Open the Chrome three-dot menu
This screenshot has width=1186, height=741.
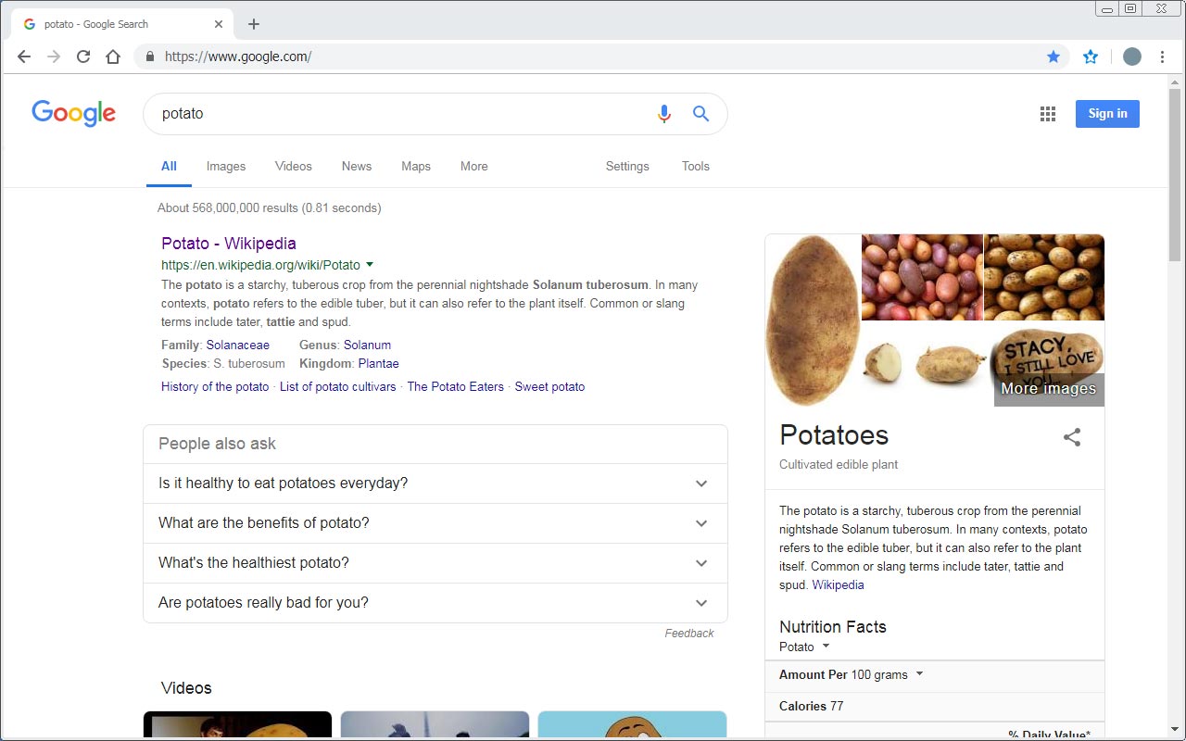(x=1162, y=57)
